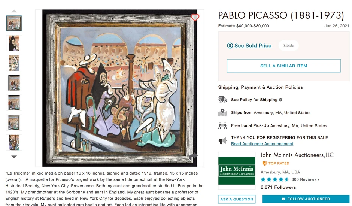This screenshot has height=206, width=352.
Task: Open Read Auctioneer Announcement link
Action: (x=262, y=144)
